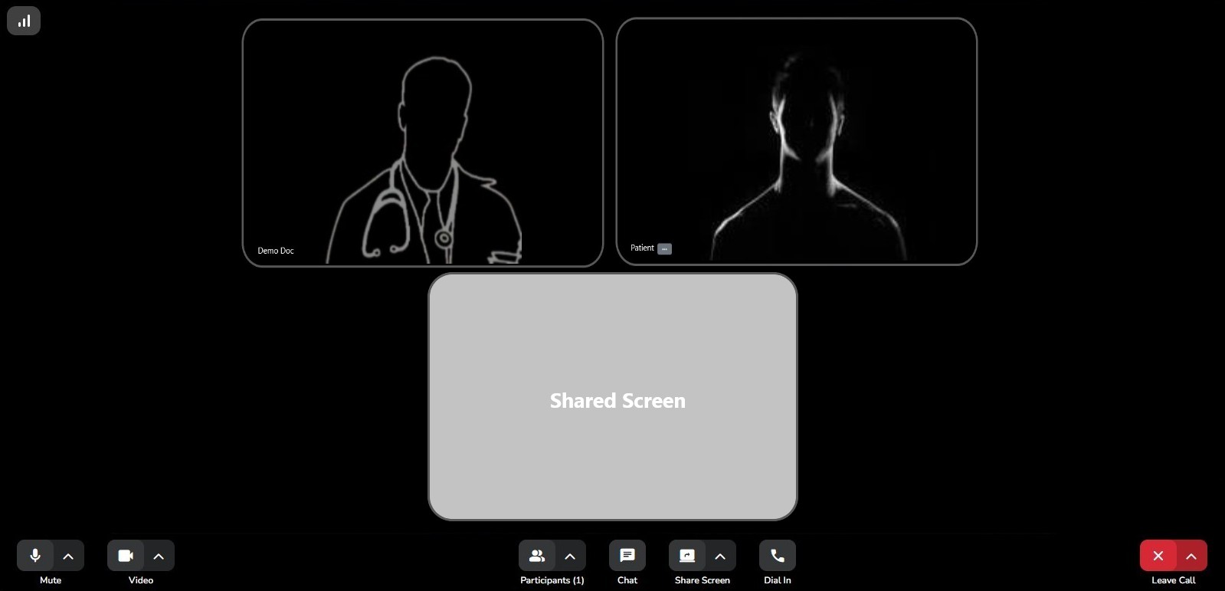Image resolution: width=1225 pixels, height=591 pixels.
Task: Expand the Share Screen options chevron
Action: tap(720, 556)
